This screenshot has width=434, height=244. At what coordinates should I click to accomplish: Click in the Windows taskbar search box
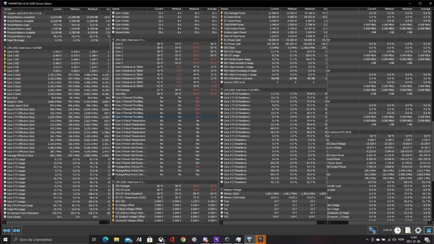50,239
